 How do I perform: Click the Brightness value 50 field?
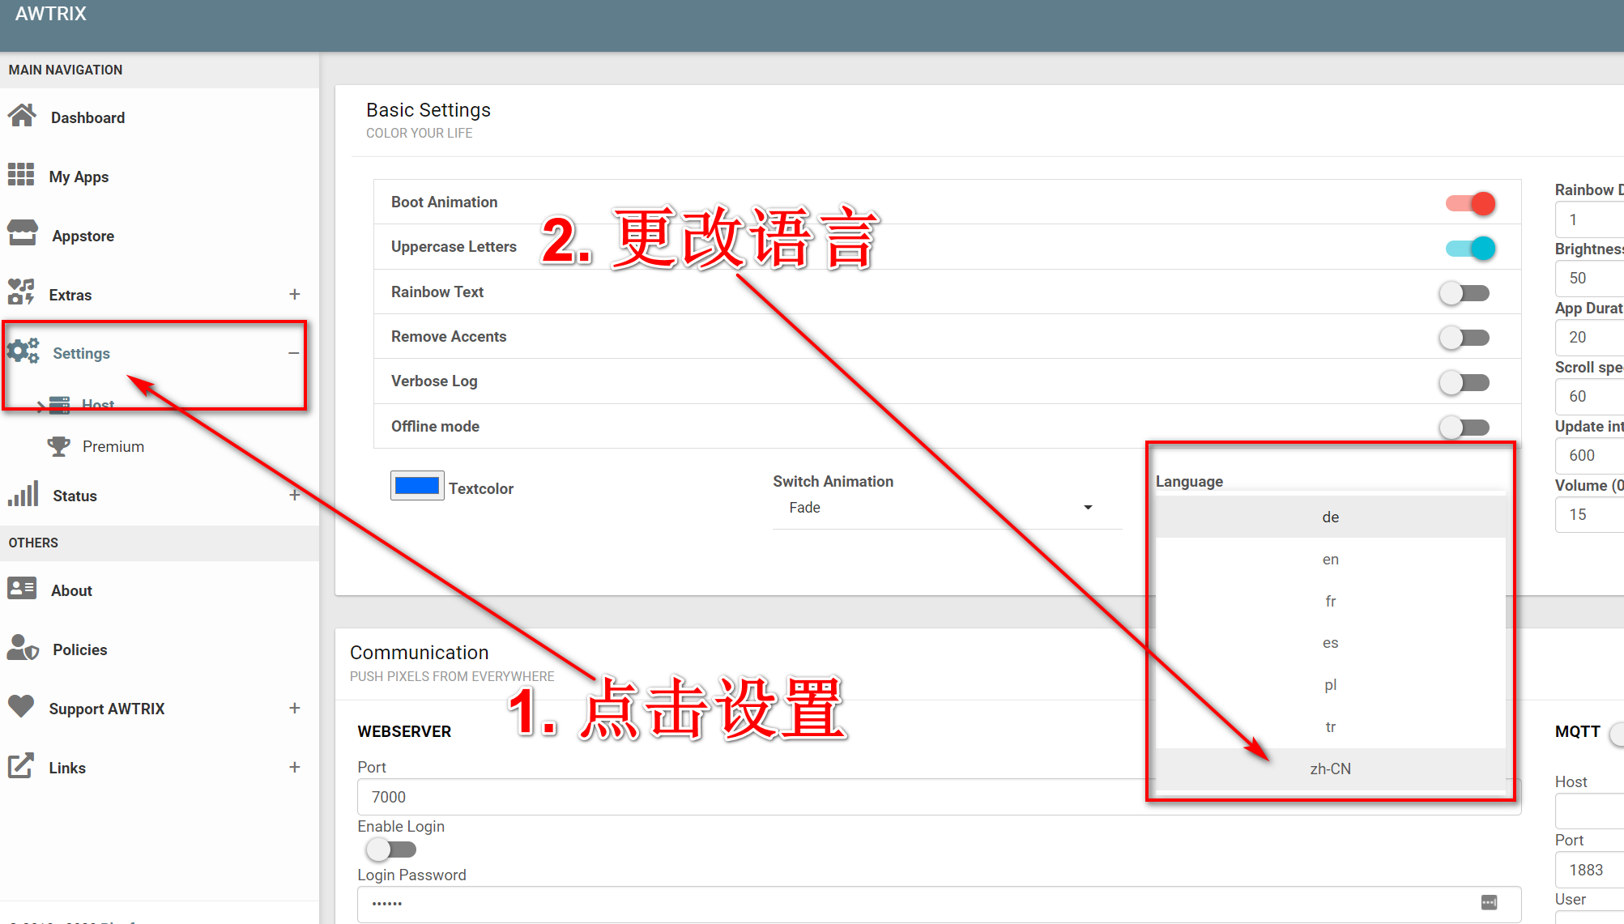(x=1589, y=278)
